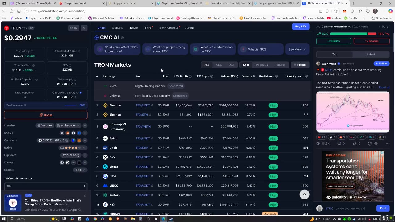395x222 pixels.
Task: Open the Filters button
Action: point(300,65)
